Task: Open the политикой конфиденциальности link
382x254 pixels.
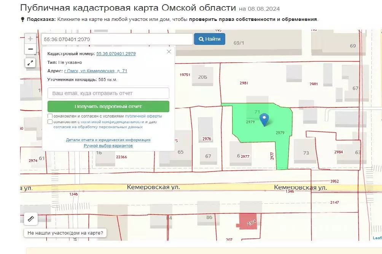Action: [x=112, y=122]
